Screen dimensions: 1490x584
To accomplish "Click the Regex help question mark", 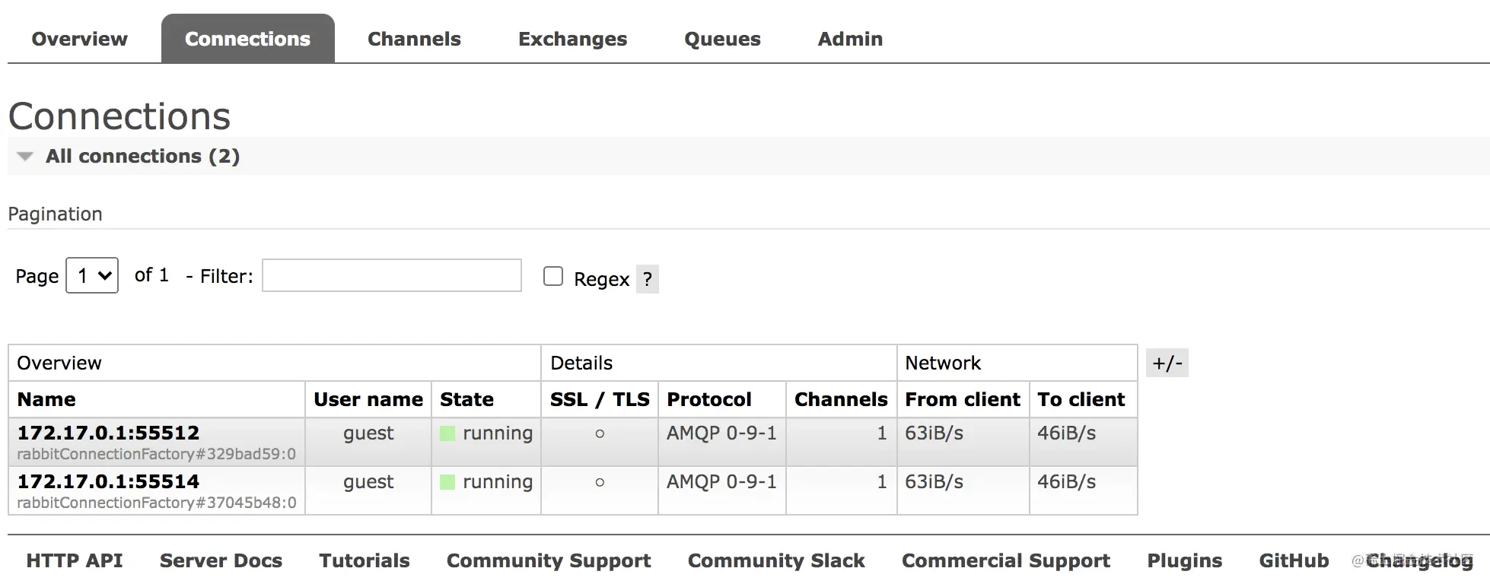I will click(x=647, y=279).
